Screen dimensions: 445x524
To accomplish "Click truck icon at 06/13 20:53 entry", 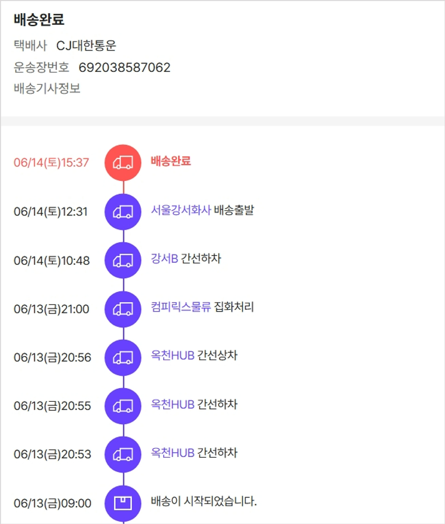I will [123, 455].
